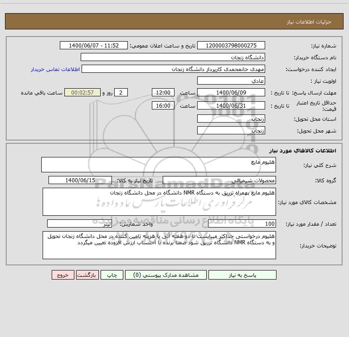Click the general description field 'هلیوم مایع'
349x337 pixels.
[159, 165]
